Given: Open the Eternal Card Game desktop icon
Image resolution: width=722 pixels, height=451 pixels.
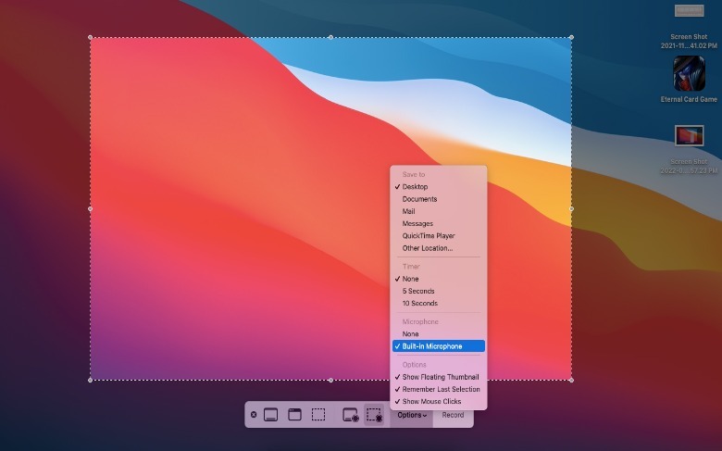Looking at the screenshot, I should (x=689, y=74).
